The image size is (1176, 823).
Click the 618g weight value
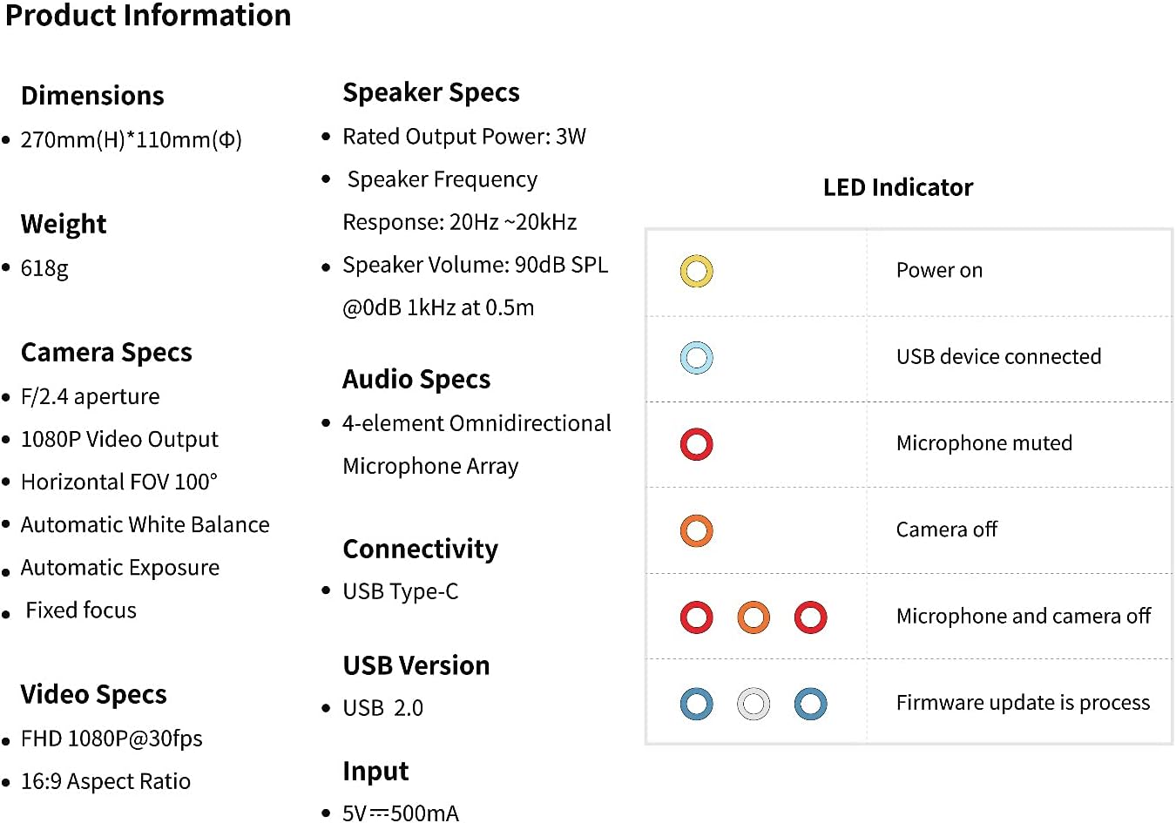click(x=44, y=268)
